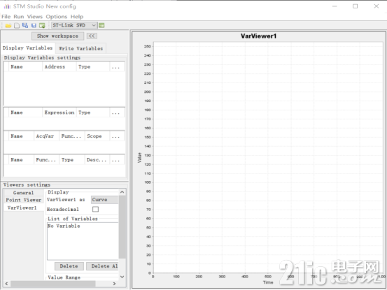This screenshot has width=387, height=290.
Task: Open the Views menu
Action: tap(35, 17)
